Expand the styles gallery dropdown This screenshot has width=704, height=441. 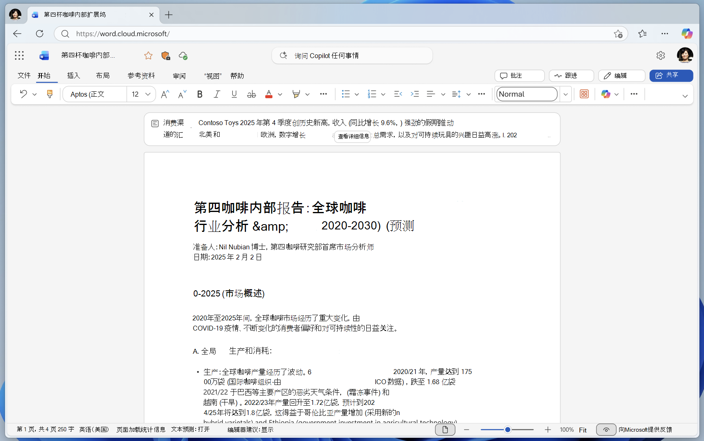coord(566,94)
